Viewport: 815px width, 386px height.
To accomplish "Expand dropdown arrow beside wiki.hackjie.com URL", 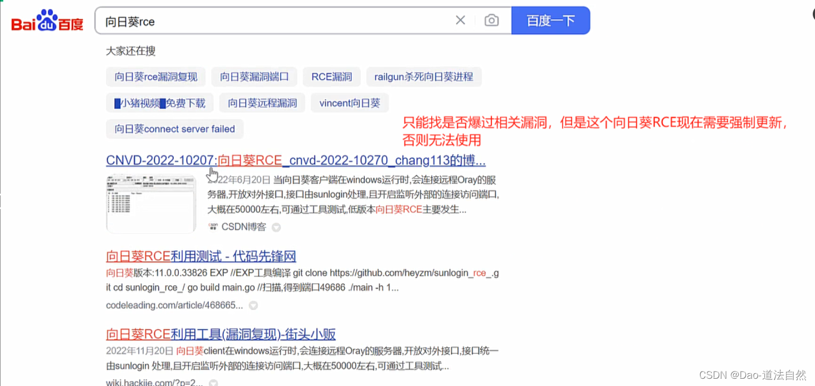I will tap(213, 383).
